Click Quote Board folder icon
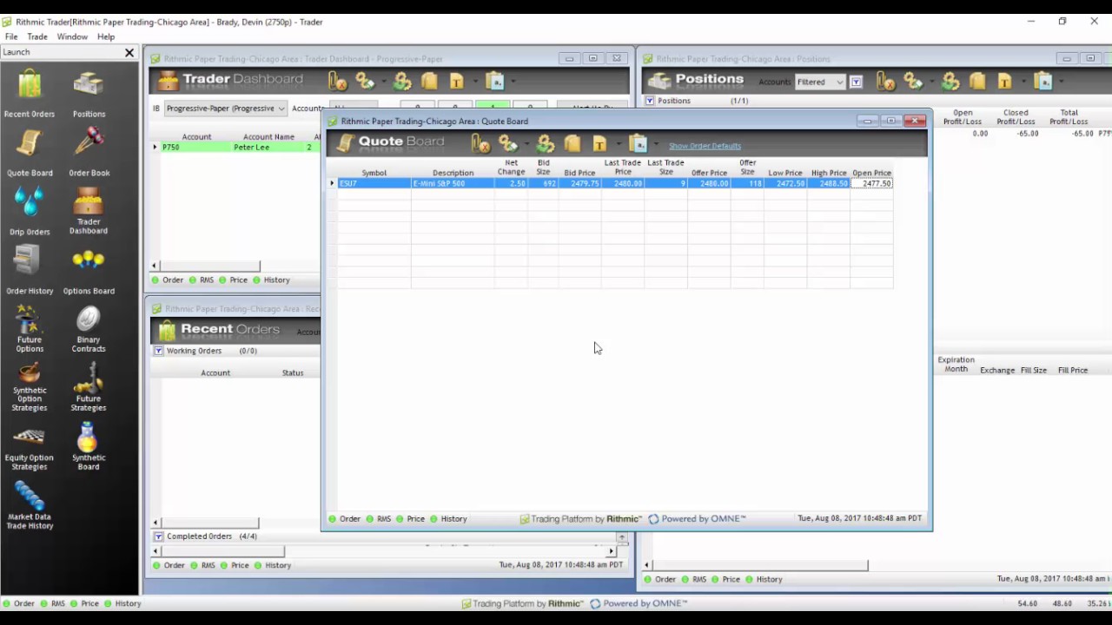 pos(572,143)
